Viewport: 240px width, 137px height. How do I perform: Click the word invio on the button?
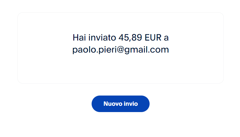[131, 104]
